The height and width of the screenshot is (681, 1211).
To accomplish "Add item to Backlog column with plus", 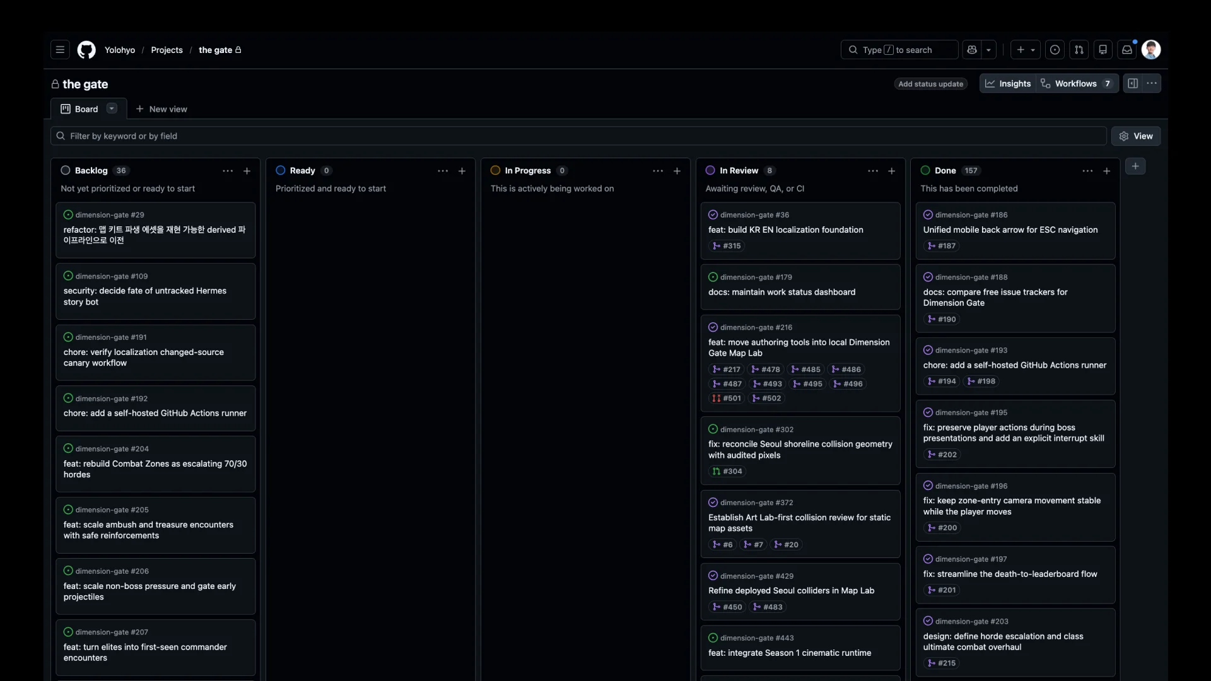I will coord(247,171).
